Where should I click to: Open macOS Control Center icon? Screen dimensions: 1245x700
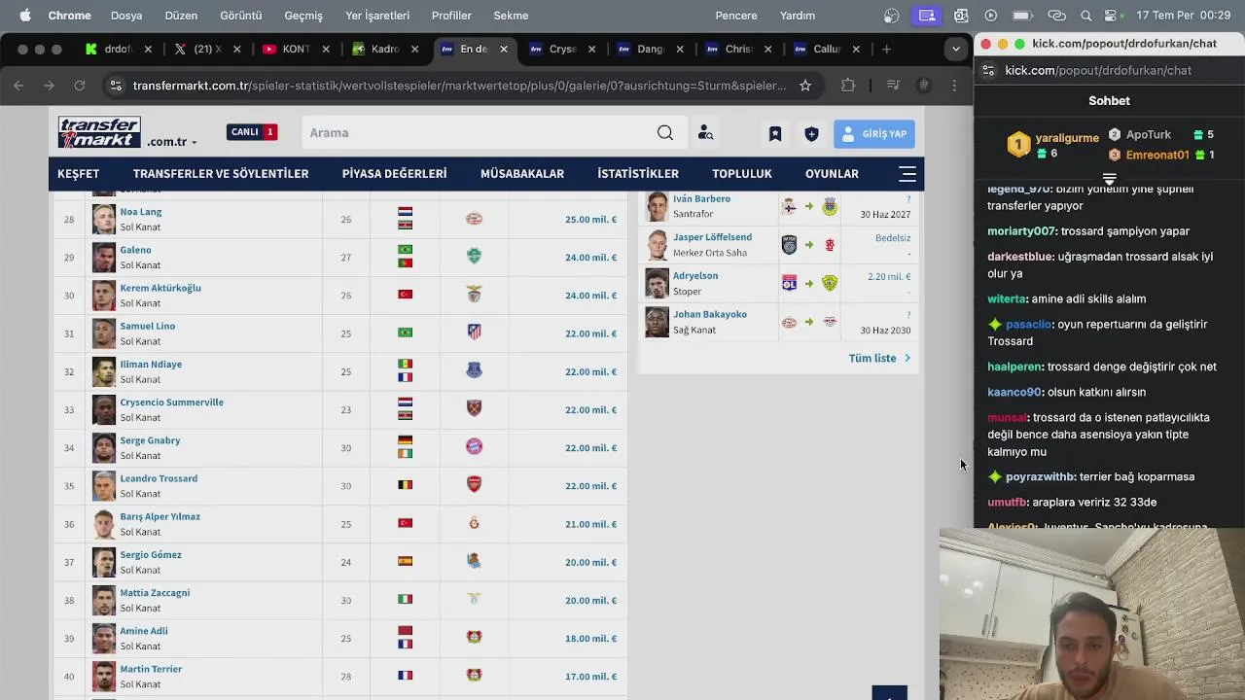[1113, 16]
